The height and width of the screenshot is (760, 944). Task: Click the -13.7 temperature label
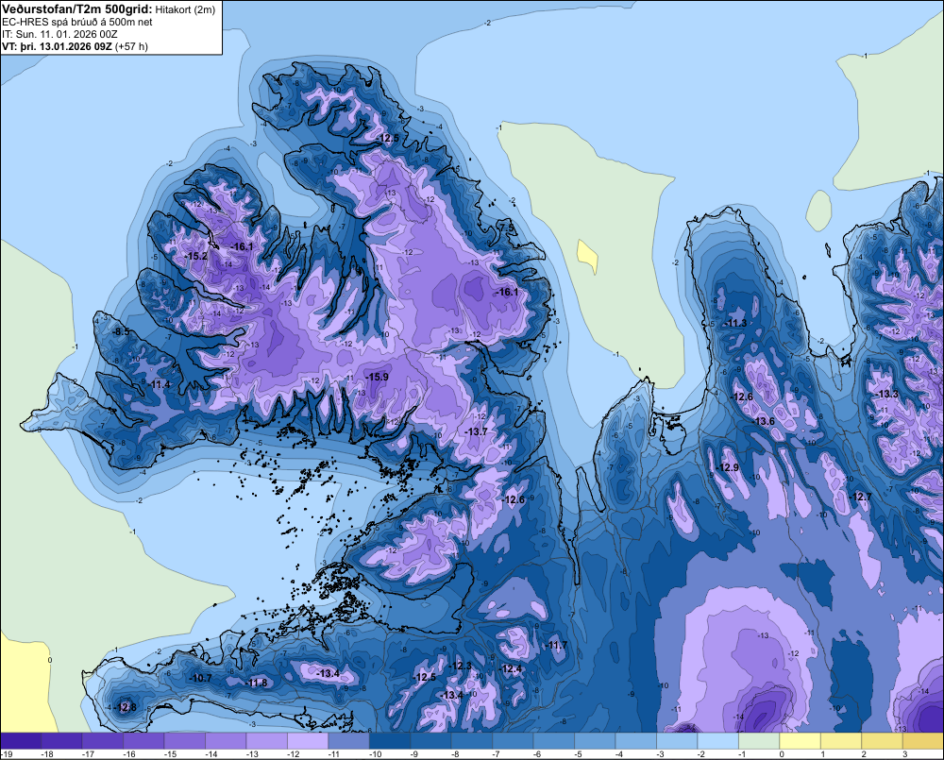(476, 431)
